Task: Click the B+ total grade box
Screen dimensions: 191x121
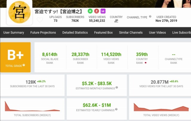Action: 15,57
